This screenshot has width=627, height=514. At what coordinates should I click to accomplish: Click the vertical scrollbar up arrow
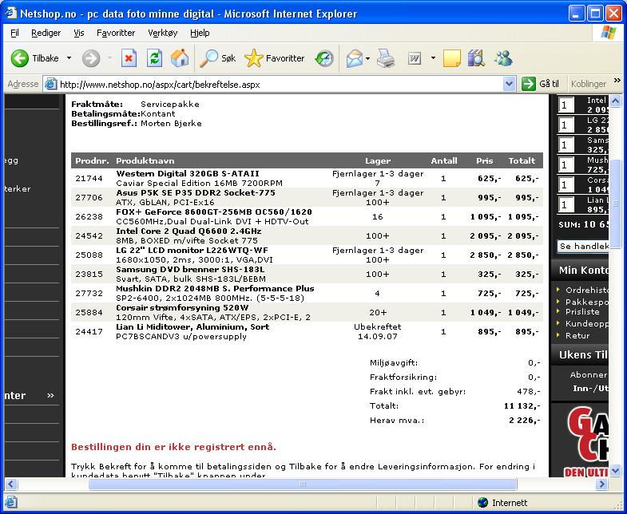(615, 101)
